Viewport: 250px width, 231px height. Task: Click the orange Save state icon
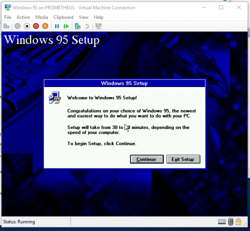(45, 26)
